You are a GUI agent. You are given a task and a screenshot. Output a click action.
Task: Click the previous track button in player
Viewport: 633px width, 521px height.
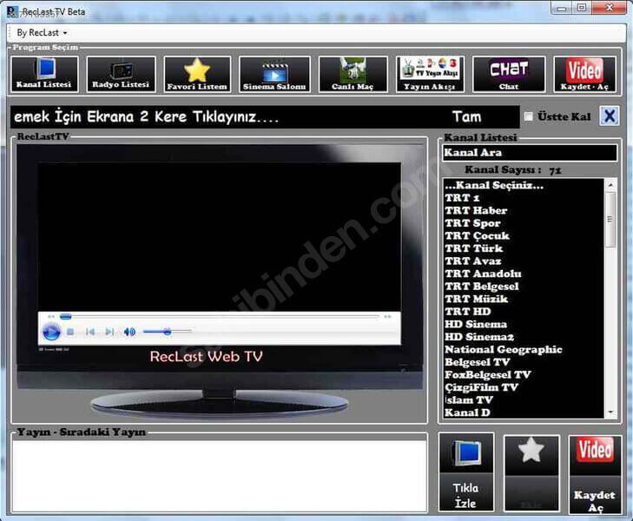click(x=90, y=332)
